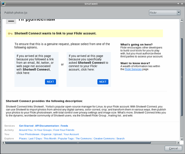Image resolution: width=185 pixels, height=154 pixels.
Task: Click the 'Publish photos to:' label
Action: tap(16, 13)
